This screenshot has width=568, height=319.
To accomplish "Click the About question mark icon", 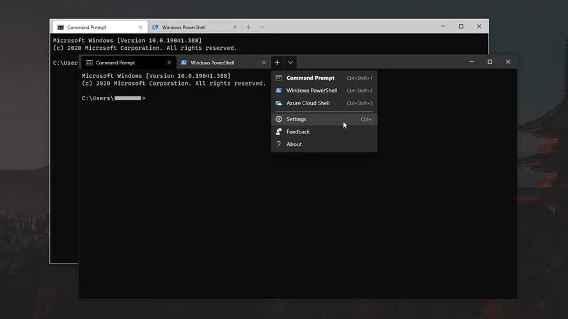I will pos(279,144).
